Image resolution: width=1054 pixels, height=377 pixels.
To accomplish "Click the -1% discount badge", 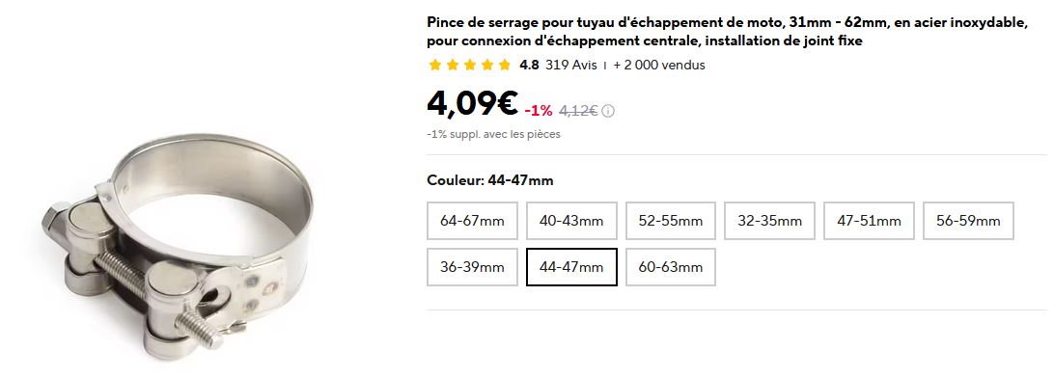I will [x=539, y=111].
